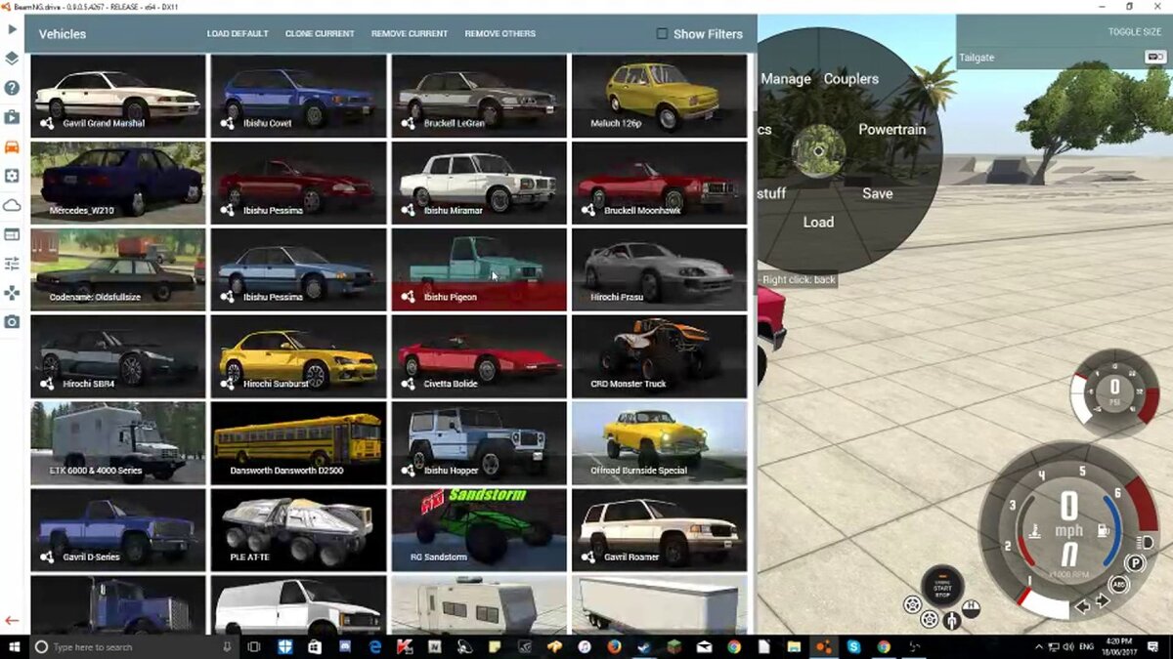The width and height of the screenshot is (1173, 659).
Task: Select the RG Sandstorm buggy thumbnail
Action: coord(479,529)
